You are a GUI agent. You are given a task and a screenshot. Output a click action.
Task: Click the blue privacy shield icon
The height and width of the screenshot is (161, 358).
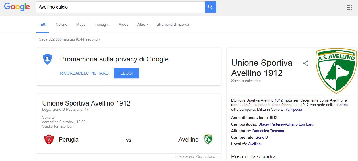click(47, 59)
